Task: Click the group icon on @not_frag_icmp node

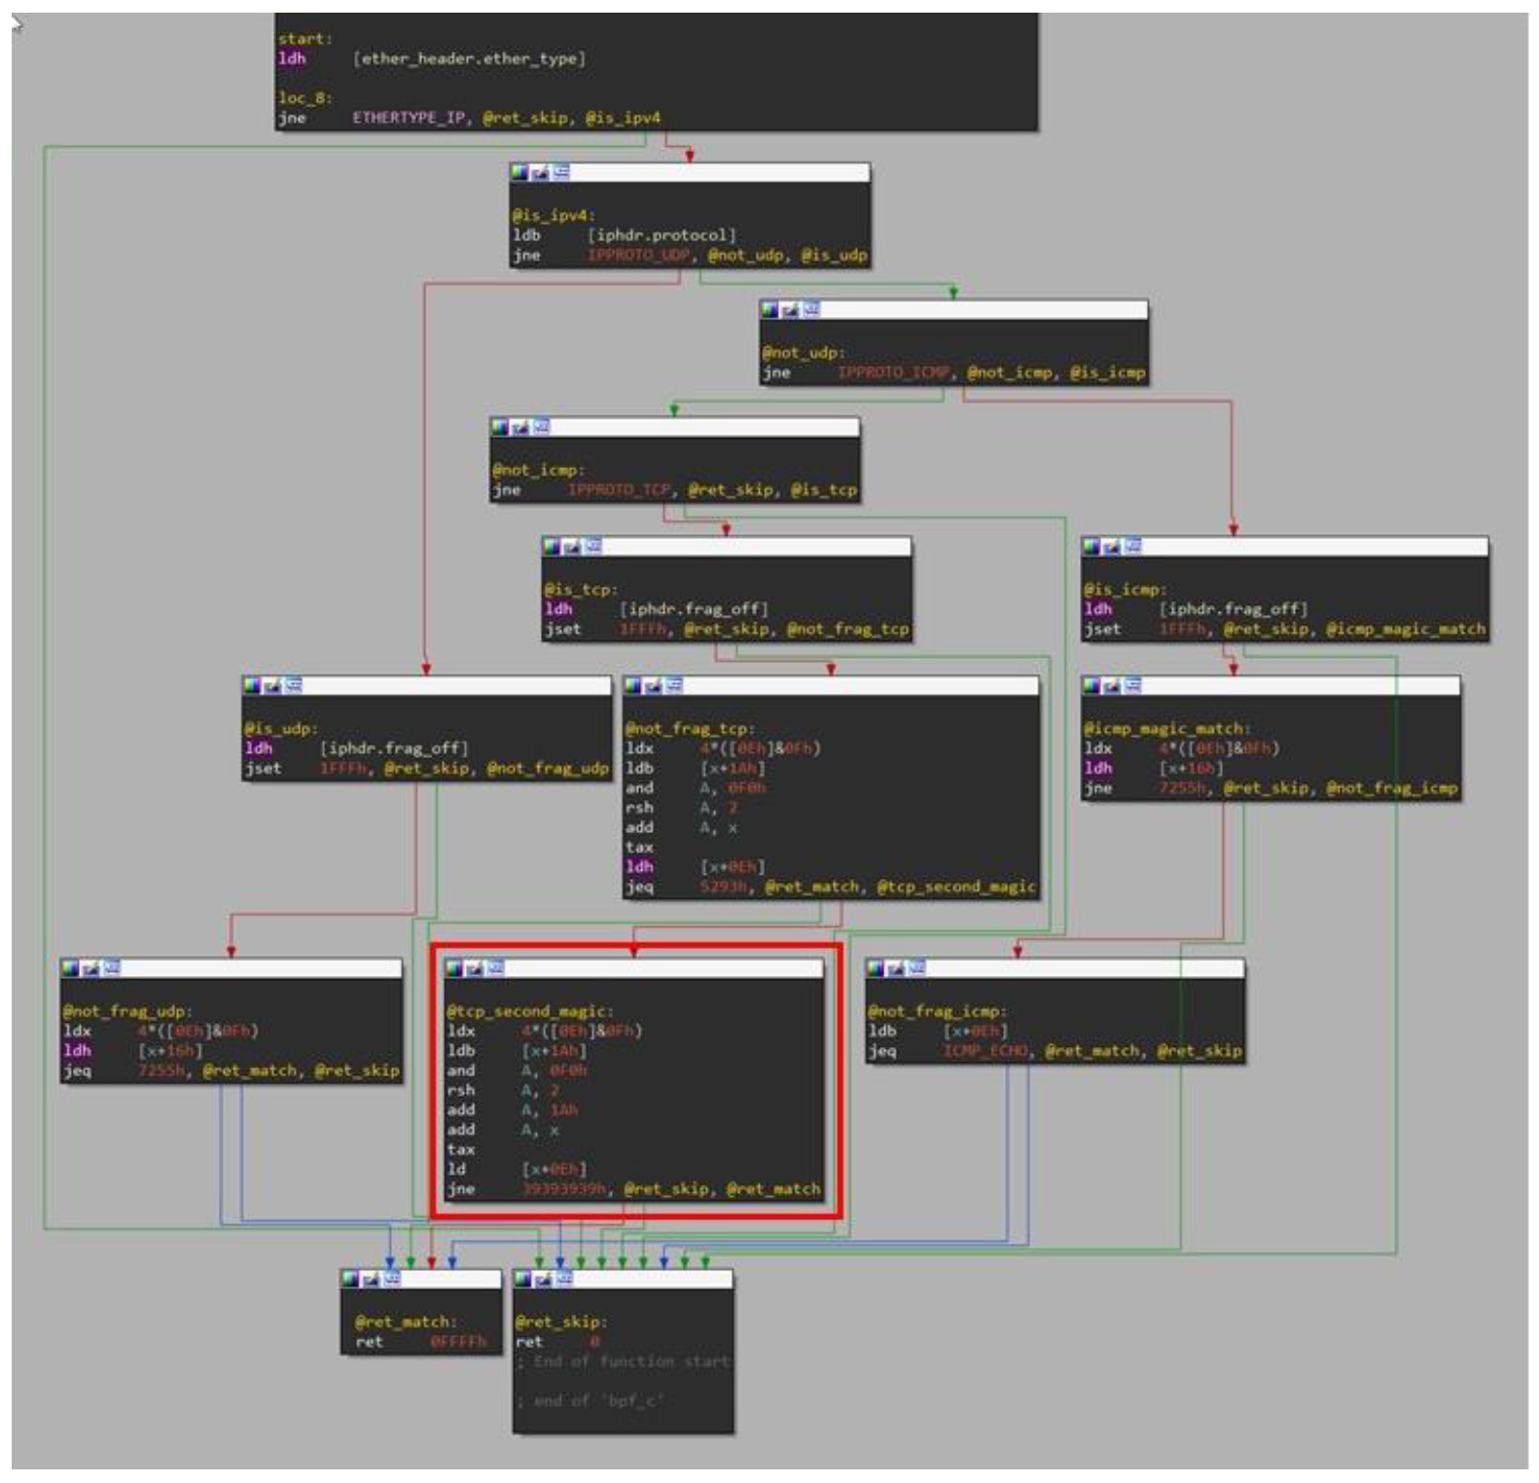Action: coord(916,968)
